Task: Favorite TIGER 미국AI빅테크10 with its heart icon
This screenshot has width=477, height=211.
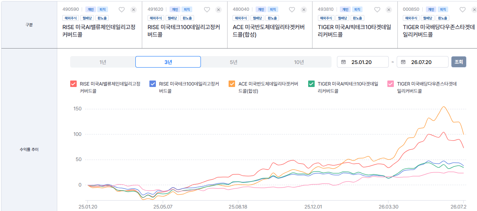Action: (x=377, y=10)
